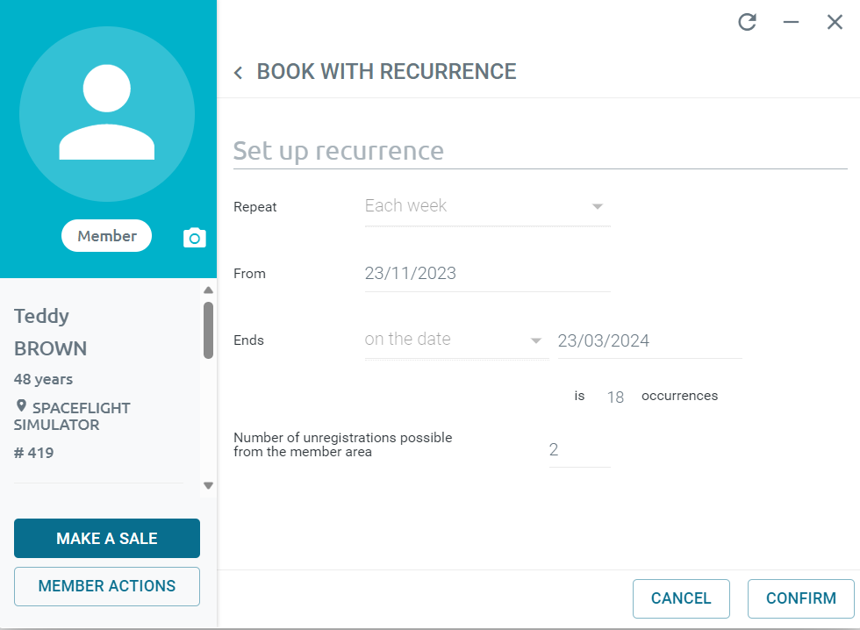The image size is (860, 630).
Task: Click the Make A Sale button
Action: [x=107, y=539]
